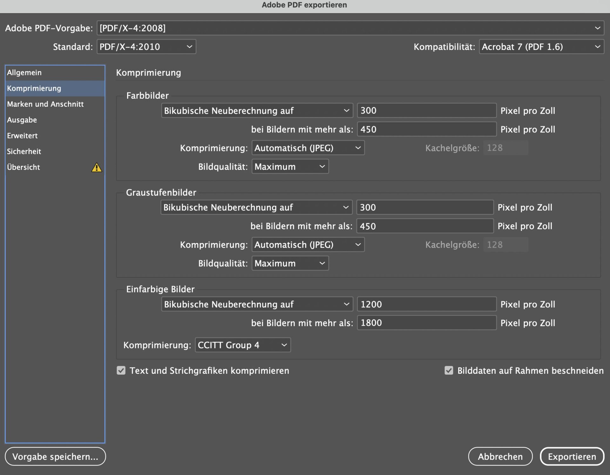Viewport: 610px width, 475px height.
Task: Open Graustufenbilder Komprimierung Automatisch (JPEG) dropdown
Action: 308,245
